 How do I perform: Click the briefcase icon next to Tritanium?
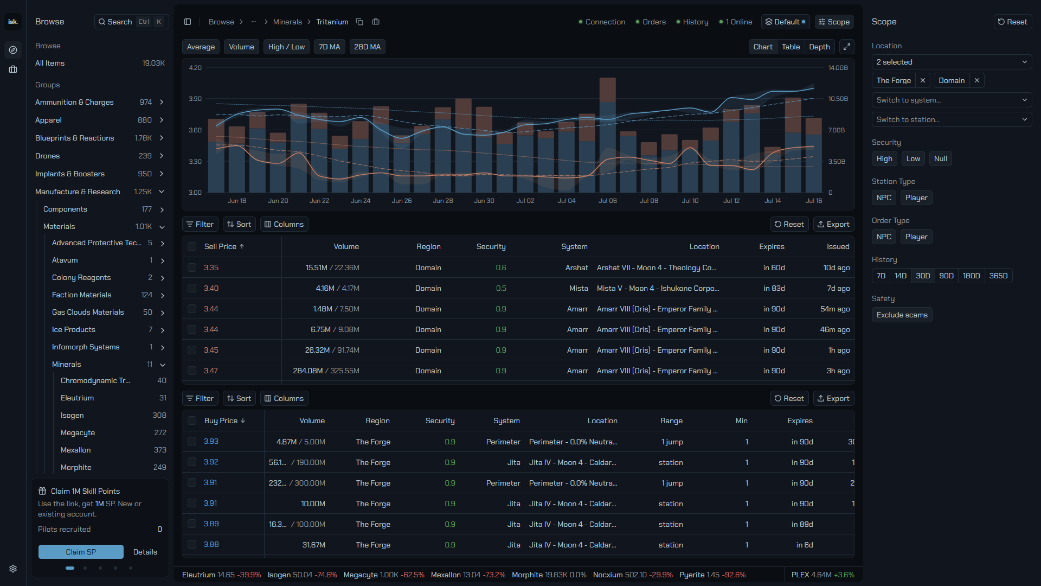pyautogui.click(x=376, y=22)
